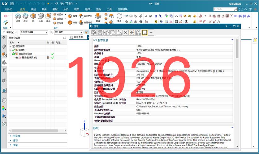The height and width of the screenshot is (154, 259).
Task: Toggle green check in 基准坐标系 row
Action: point(53,58)
